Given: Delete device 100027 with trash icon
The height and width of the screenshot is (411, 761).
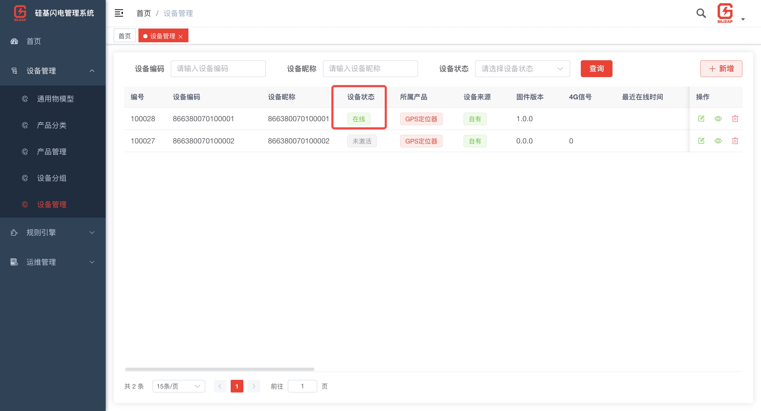Looking at the screenshot, I should pyautogui.click(x=735, y=141).
